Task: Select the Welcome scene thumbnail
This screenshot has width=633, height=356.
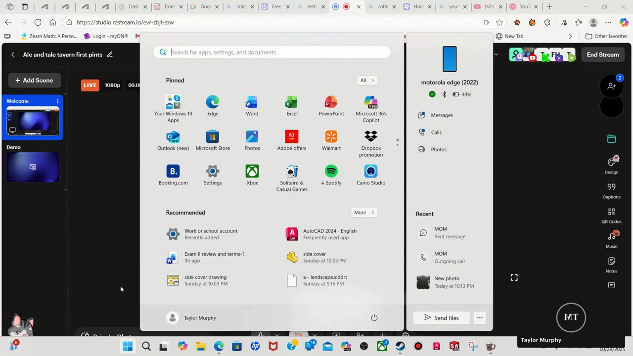Action: 33,122
